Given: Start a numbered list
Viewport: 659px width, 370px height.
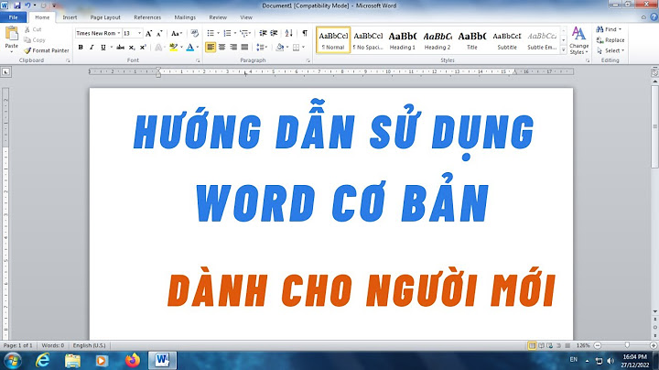Looking at the screenshot, I should pos(227,33).
